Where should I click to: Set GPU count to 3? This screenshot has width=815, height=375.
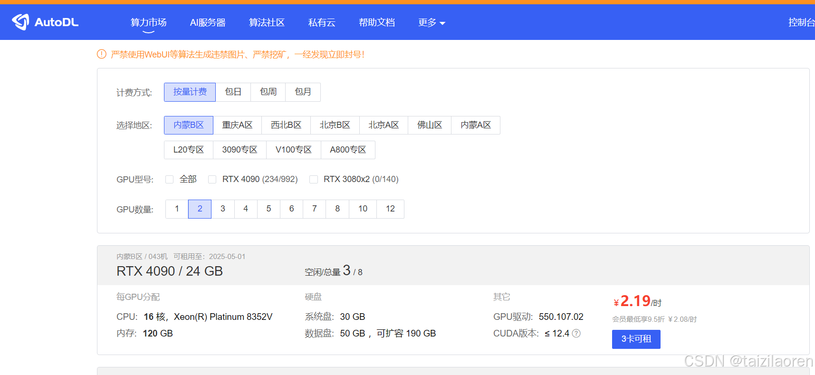[x=223, y=209]
